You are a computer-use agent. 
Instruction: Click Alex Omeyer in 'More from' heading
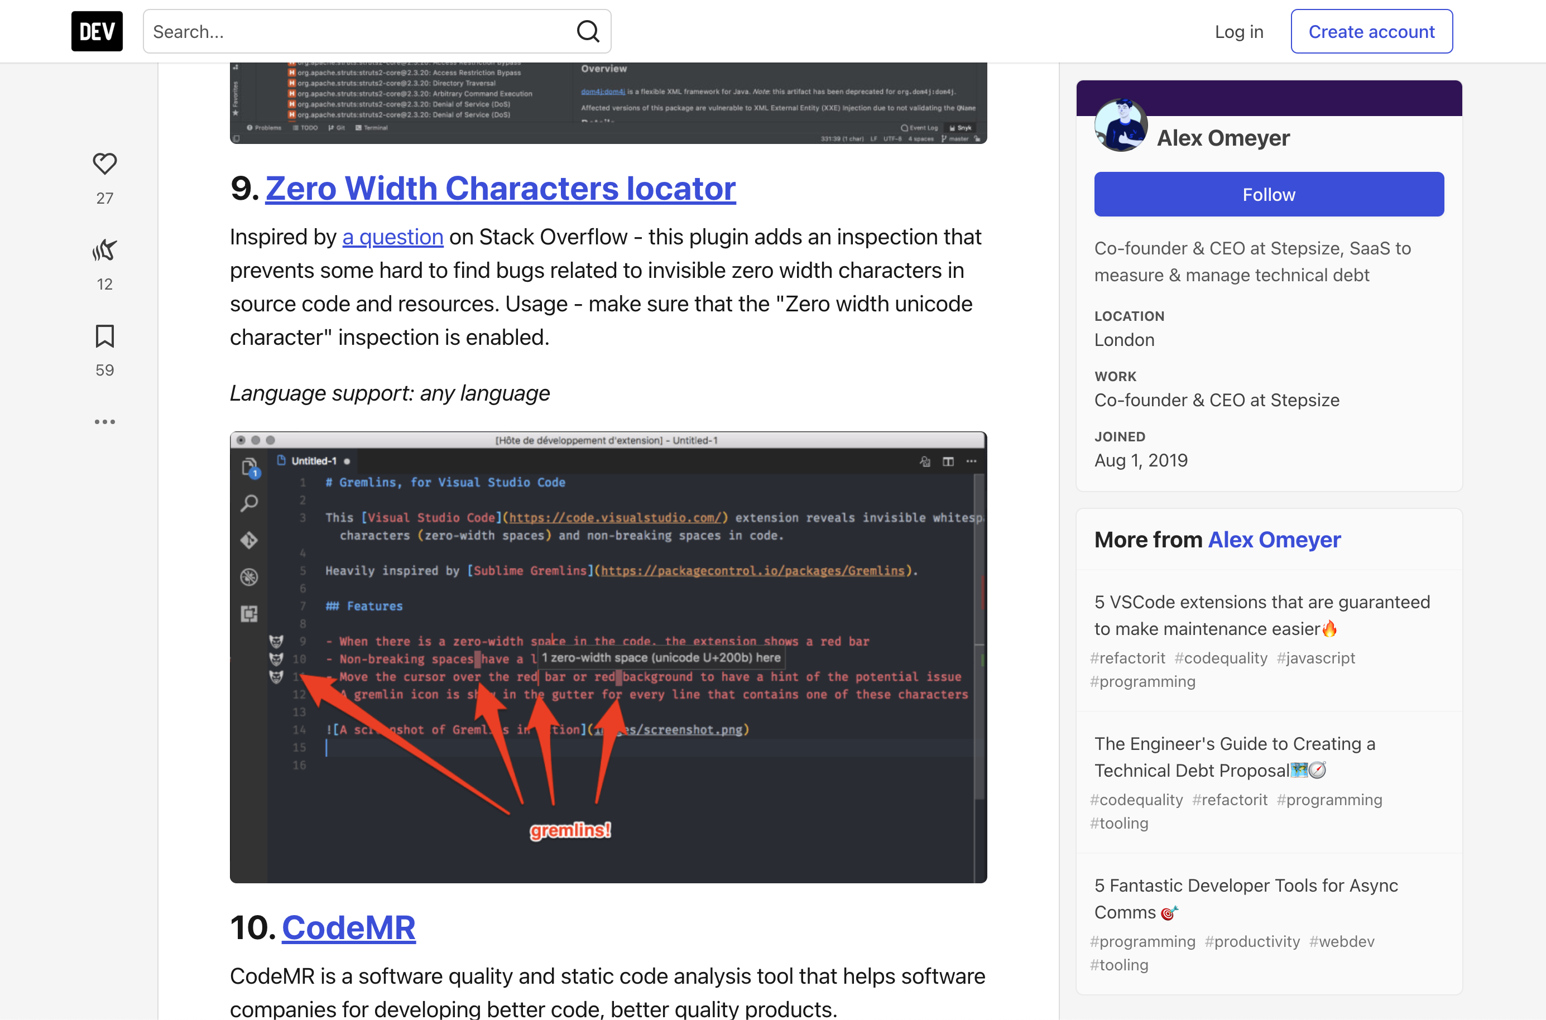[1274, 540]
